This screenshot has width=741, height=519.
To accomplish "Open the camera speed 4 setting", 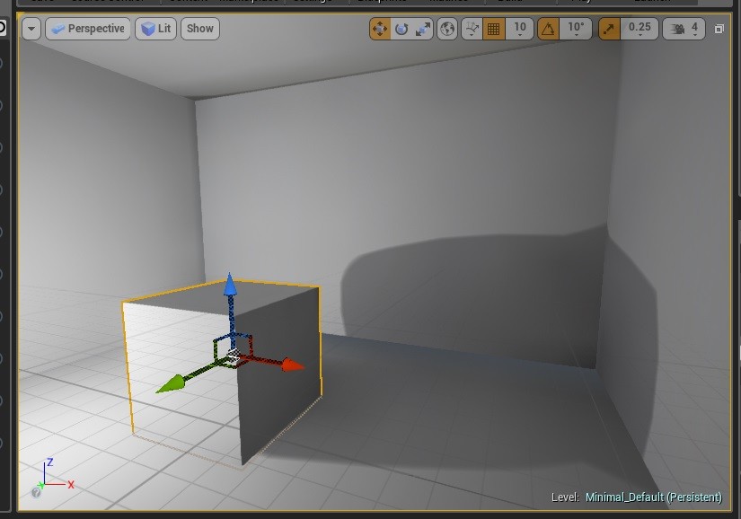I will [684, 30].
